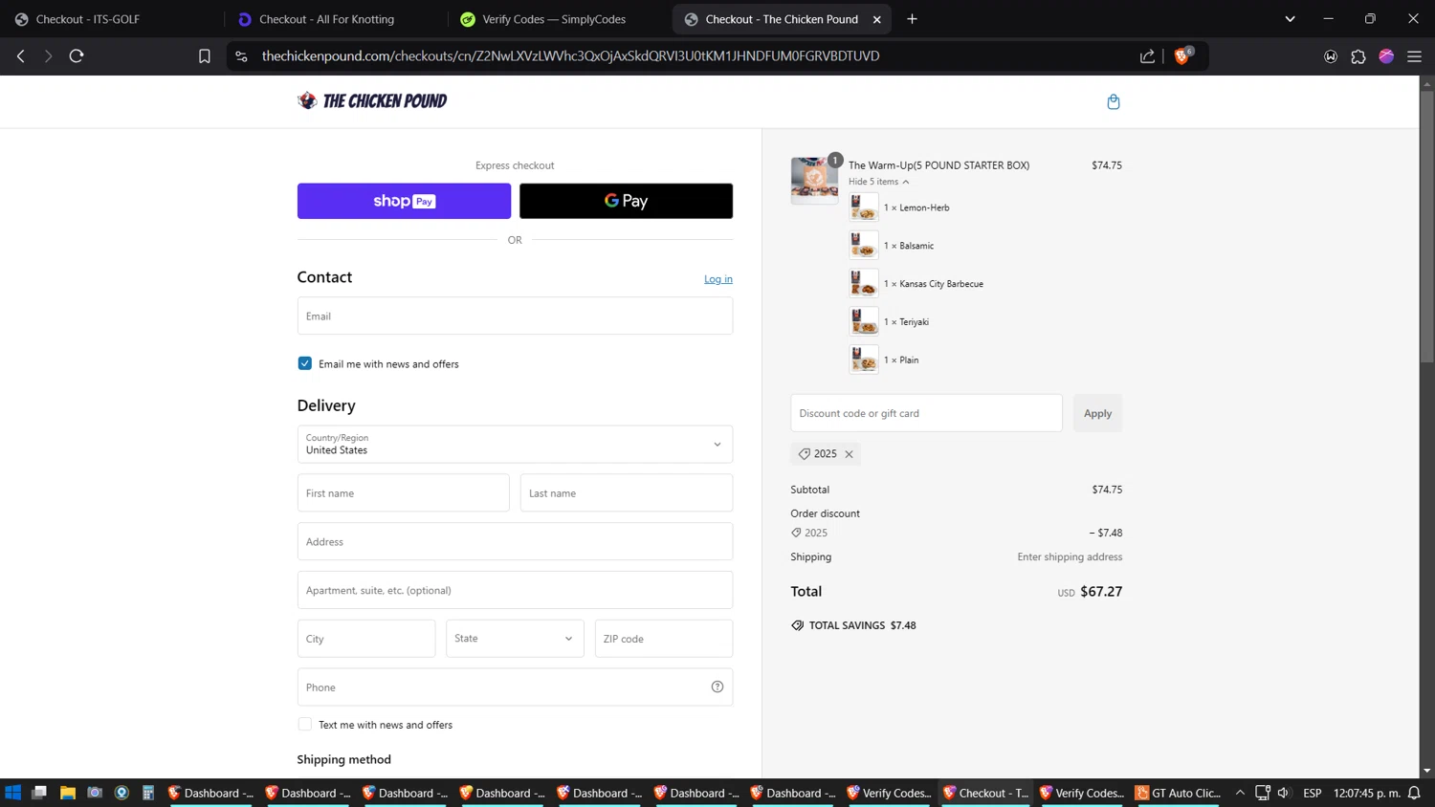Click the browser back arrow

coord(21,56)
